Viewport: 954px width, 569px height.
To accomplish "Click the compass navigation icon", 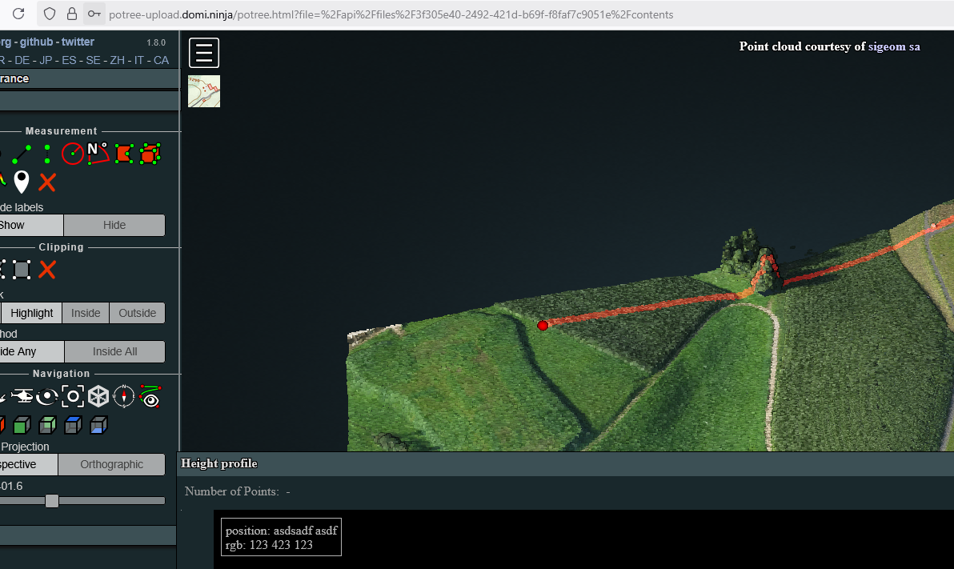I will coord(124,396).
